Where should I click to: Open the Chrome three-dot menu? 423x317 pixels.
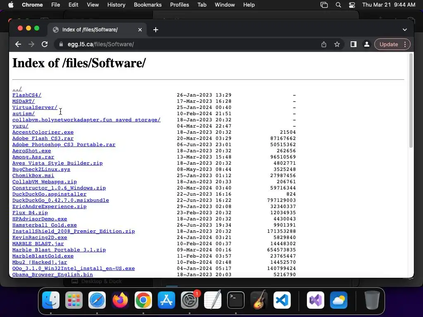pyautogui.click(x=405, y=44)
